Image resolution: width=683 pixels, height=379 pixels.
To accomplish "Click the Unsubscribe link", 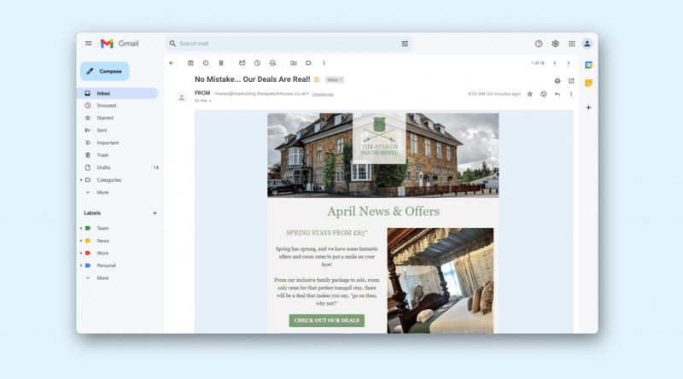I will point(323,94).
